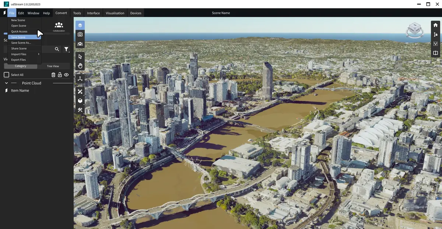Open collaboration from the viewport toolbar
The image size is (442, 229).
(x=80, y=44)
